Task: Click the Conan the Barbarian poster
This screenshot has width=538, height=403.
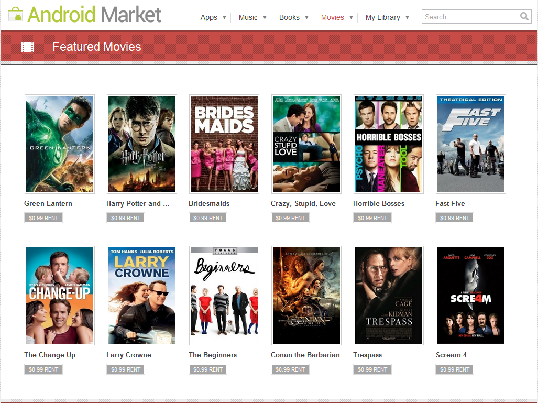Action: [x=306, y=295]
